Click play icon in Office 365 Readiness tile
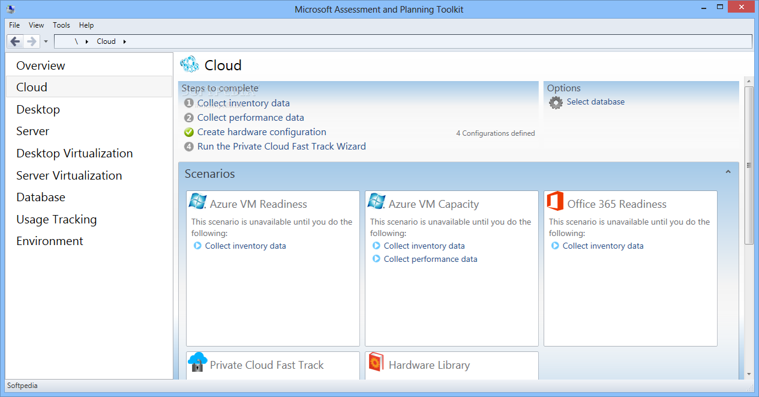The width and height of the screenshot is (759, 397). (555, 246)
